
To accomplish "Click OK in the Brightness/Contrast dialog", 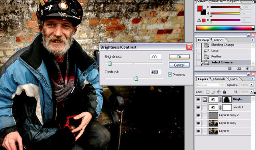I will pyautogui.click(x=179, y=57).
